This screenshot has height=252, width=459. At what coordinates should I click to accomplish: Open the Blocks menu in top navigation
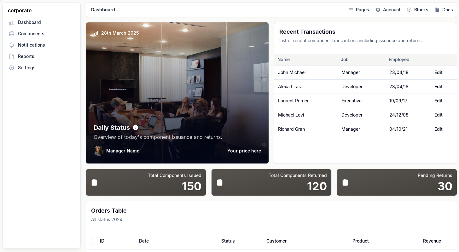(x=417, y=10)
